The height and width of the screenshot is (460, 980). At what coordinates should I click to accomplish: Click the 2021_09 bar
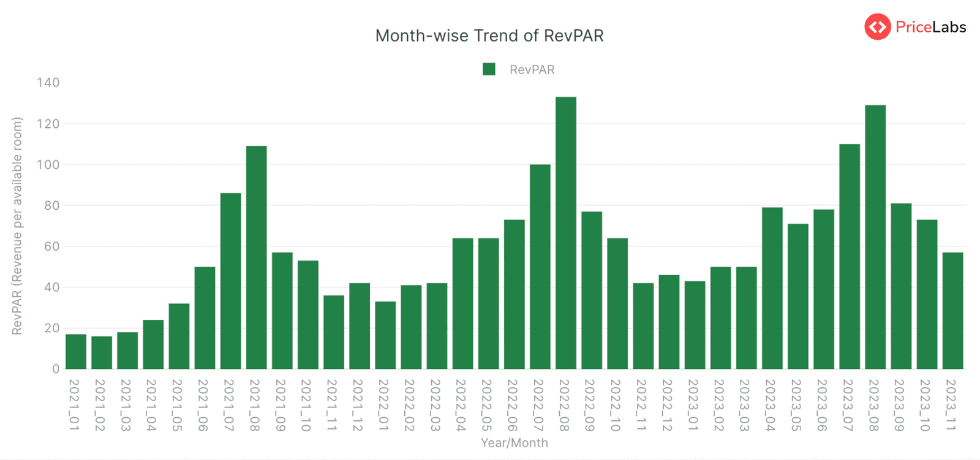(282, 311)
